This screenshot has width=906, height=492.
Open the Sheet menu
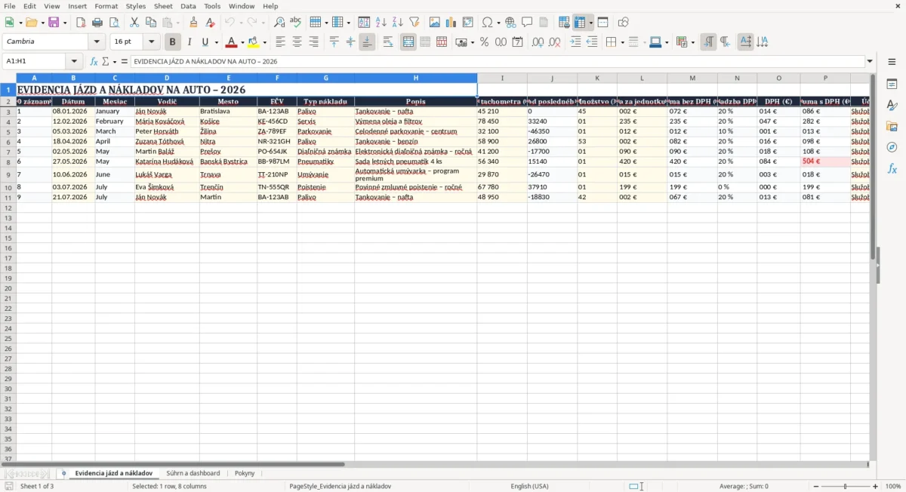pyautogui.click(x=163, y=6)
